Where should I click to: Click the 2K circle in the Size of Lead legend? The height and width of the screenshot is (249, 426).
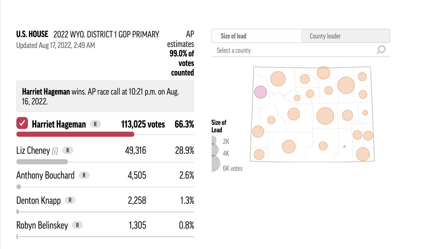tap(214, 140)
